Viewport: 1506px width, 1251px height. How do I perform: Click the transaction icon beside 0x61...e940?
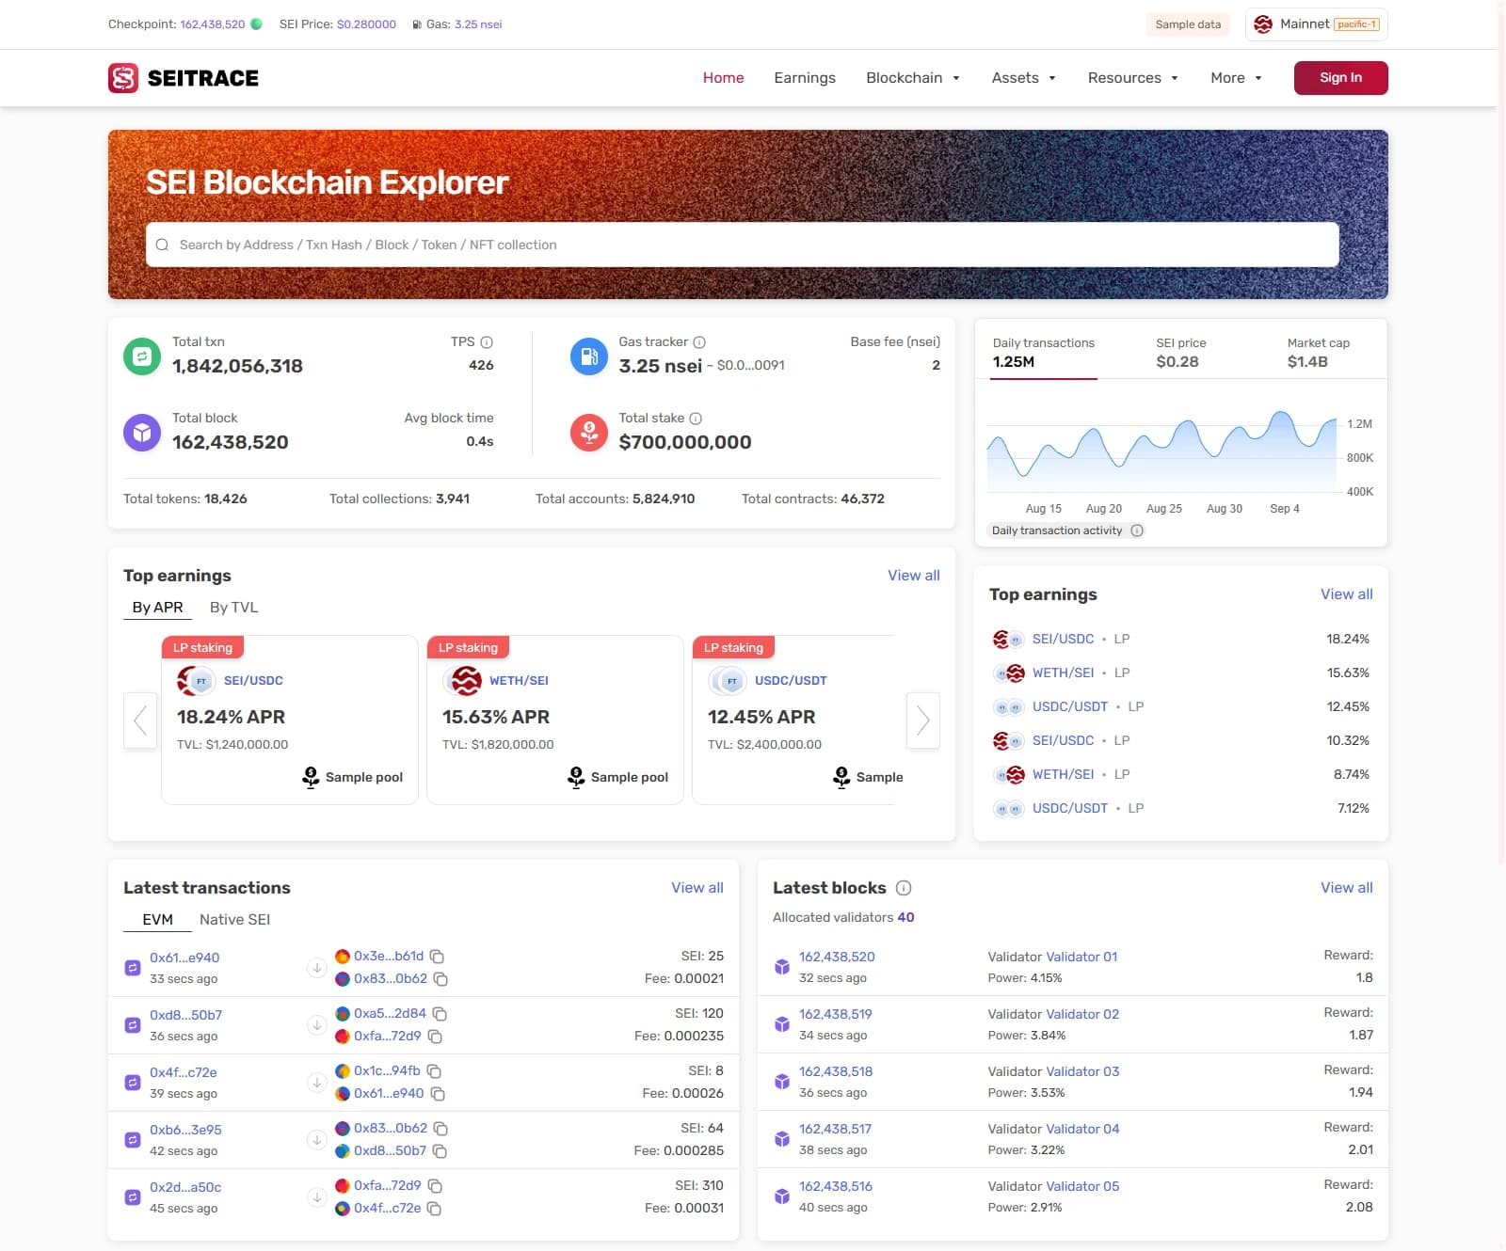click(x=133, y=968)
